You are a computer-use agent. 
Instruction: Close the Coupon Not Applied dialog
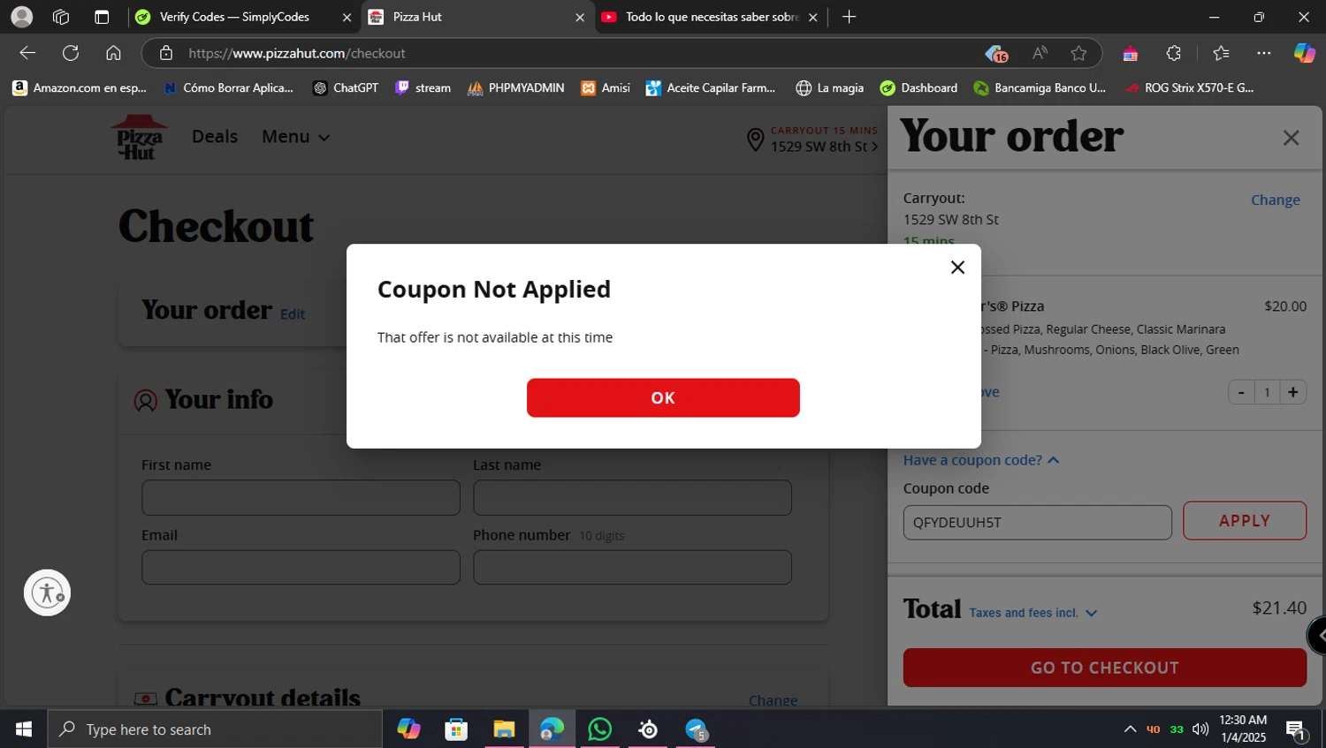point(957,268)
